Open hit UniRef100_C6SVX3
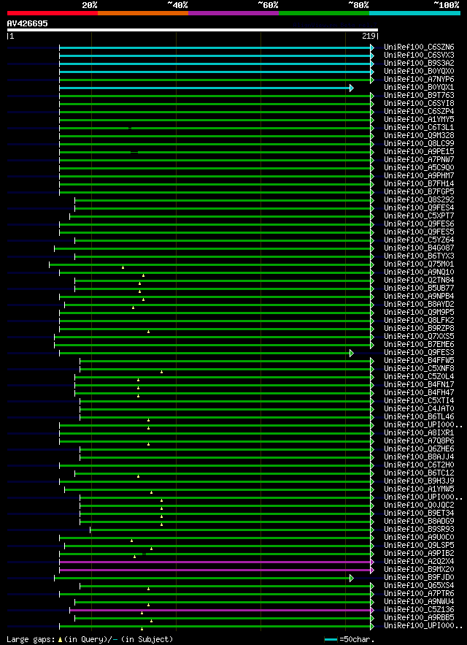Viewport: 467px width, 645px height. 419,56
